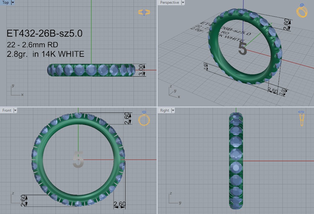Click the xyz axis icon in the Perspective viewport
The width and height of the screenshot is (314, 214).
tap(174, 92)
